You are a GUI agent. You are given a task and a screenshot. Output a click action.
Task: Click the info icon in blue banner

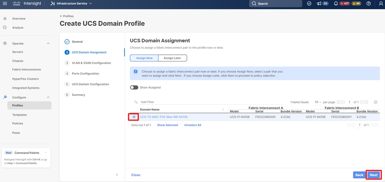point(135,71)
